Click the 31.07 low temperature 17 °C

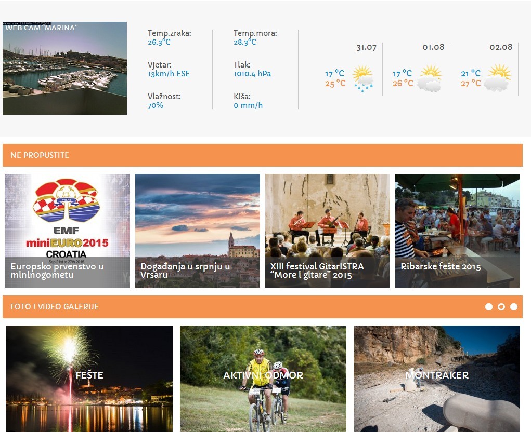[x=334, y=73]
